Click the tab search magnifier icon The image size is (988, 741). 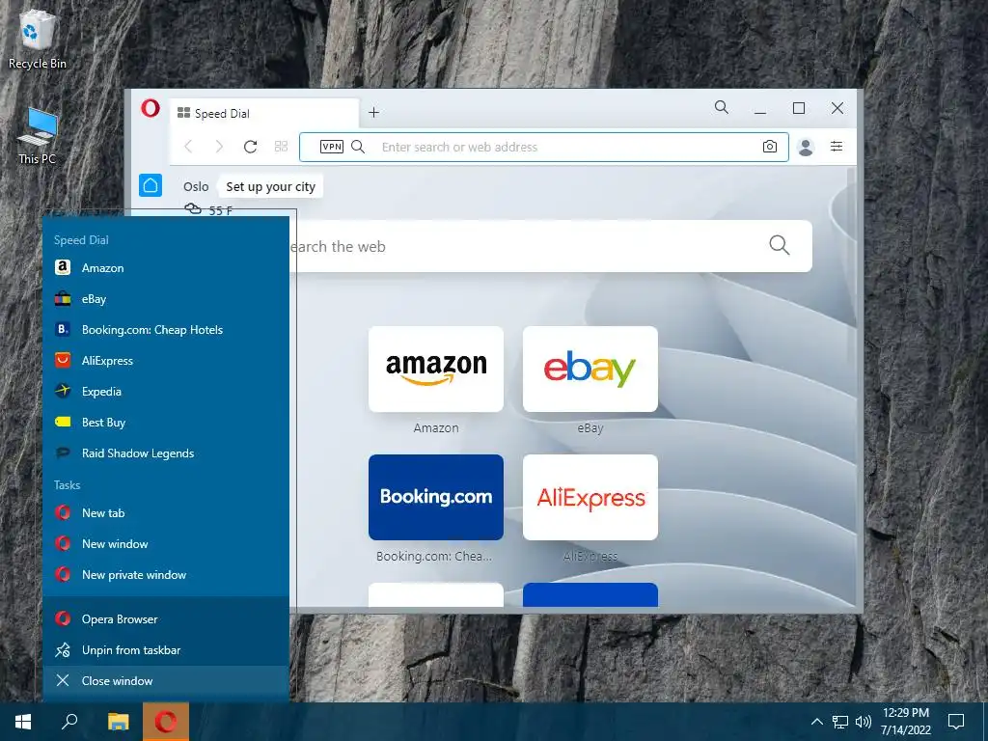722,107
